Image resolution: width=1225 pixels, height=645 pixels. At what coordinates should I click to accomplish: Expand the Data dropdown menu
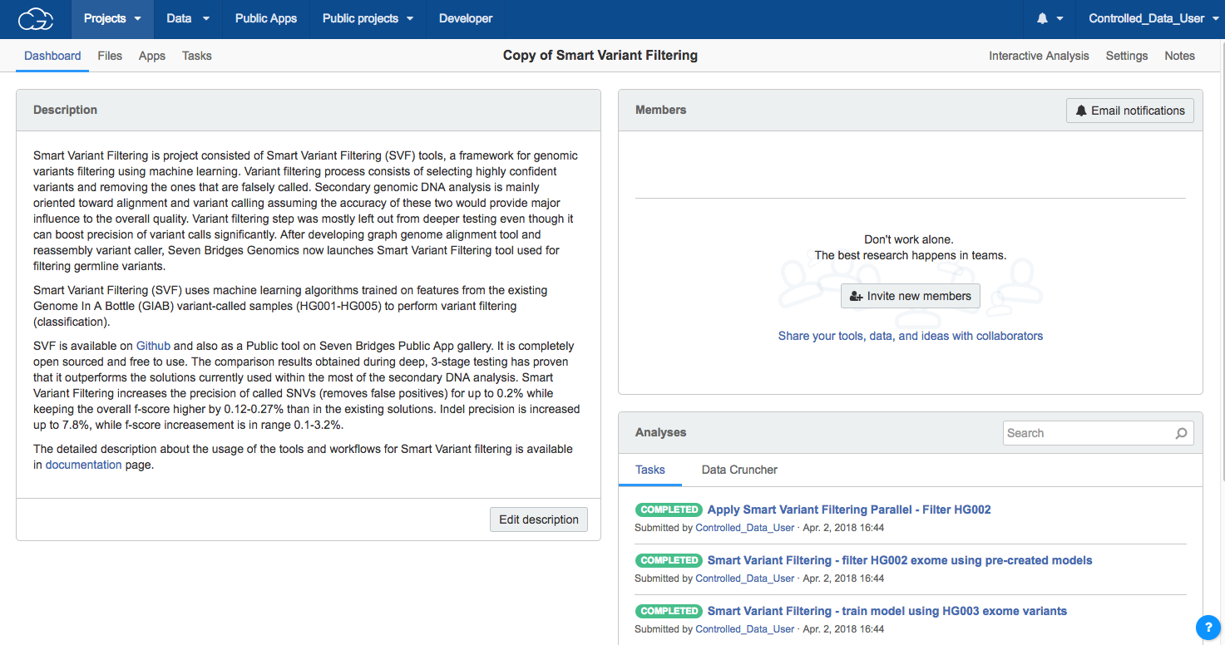click(187, 18)
